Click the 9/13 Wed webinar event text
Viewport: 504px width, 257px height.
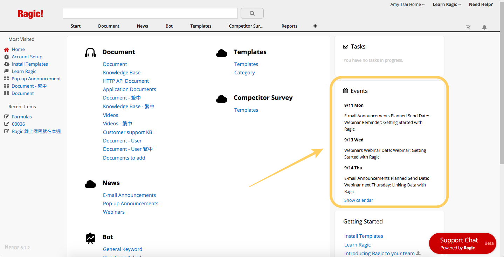click(x=385, y=154)
